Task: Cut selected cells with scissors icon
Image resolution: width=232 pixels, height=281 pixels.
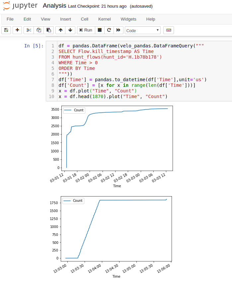Action: point(29,30)
